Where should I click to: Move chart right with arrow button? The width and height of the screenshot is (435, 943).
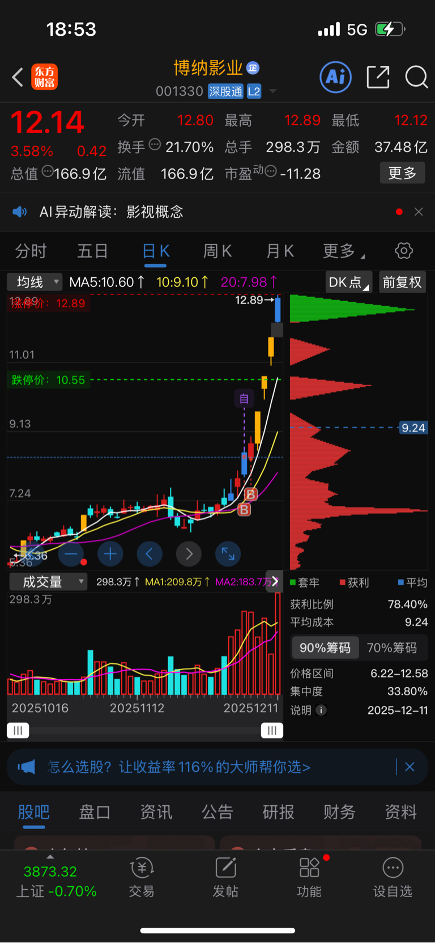pyautogui.click(x=189, y=554)
